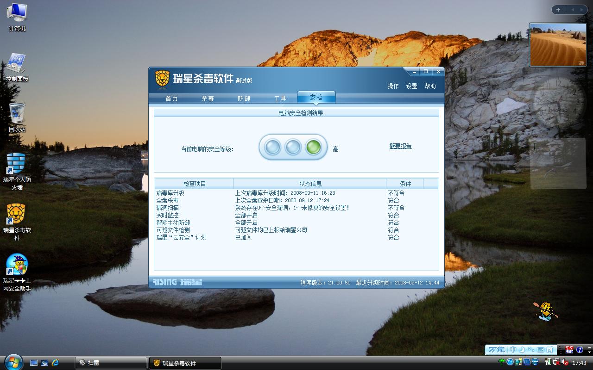Click the blue firewall brick tray icon
Screen dimensions: 593x370
point(535,362)
